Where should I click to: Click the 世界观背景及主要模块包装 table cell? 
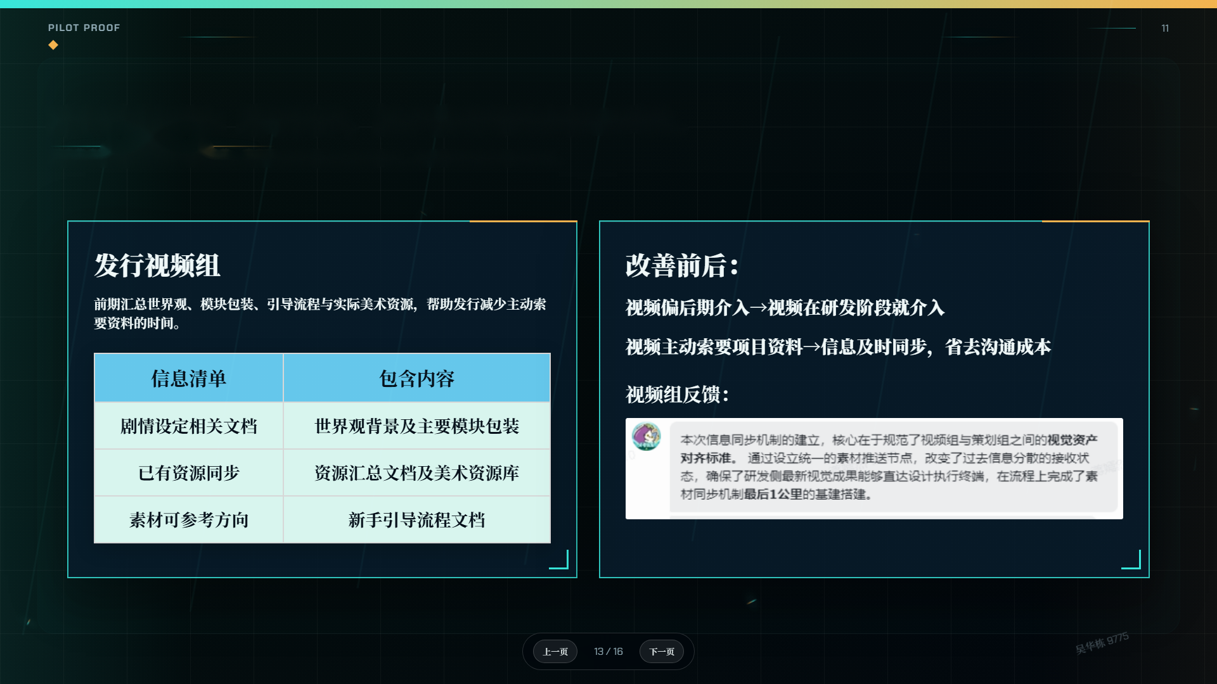point(417,426)
